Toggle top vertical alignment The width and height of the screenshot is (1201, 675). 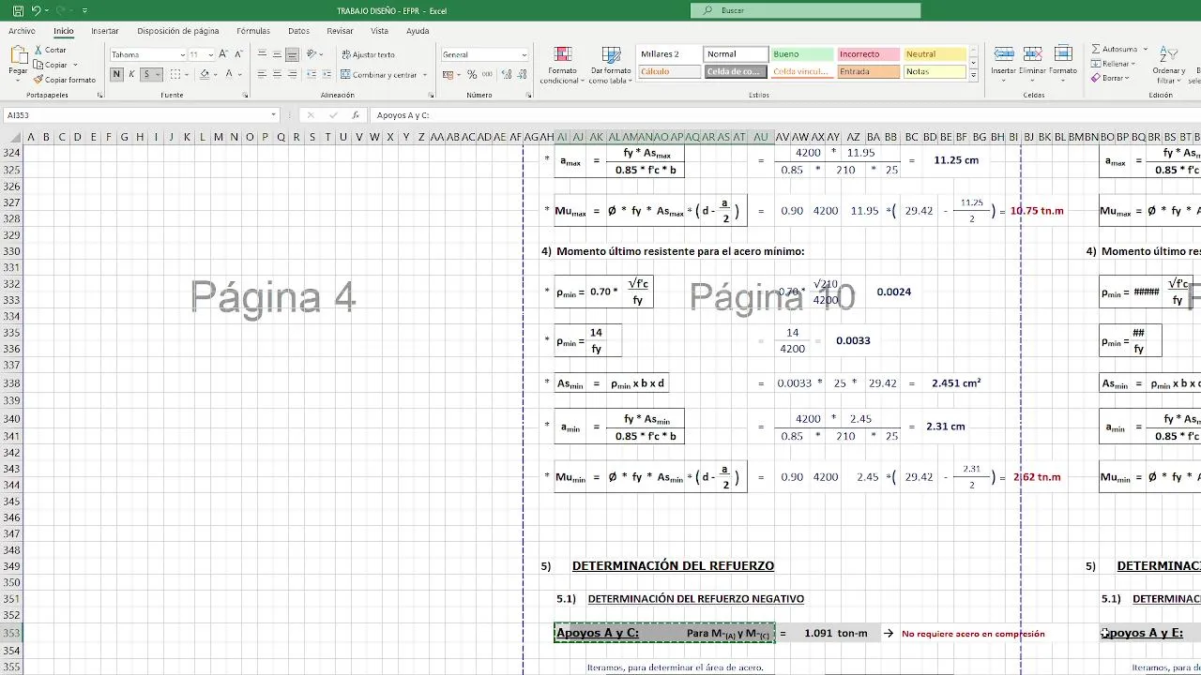point(262,54)
